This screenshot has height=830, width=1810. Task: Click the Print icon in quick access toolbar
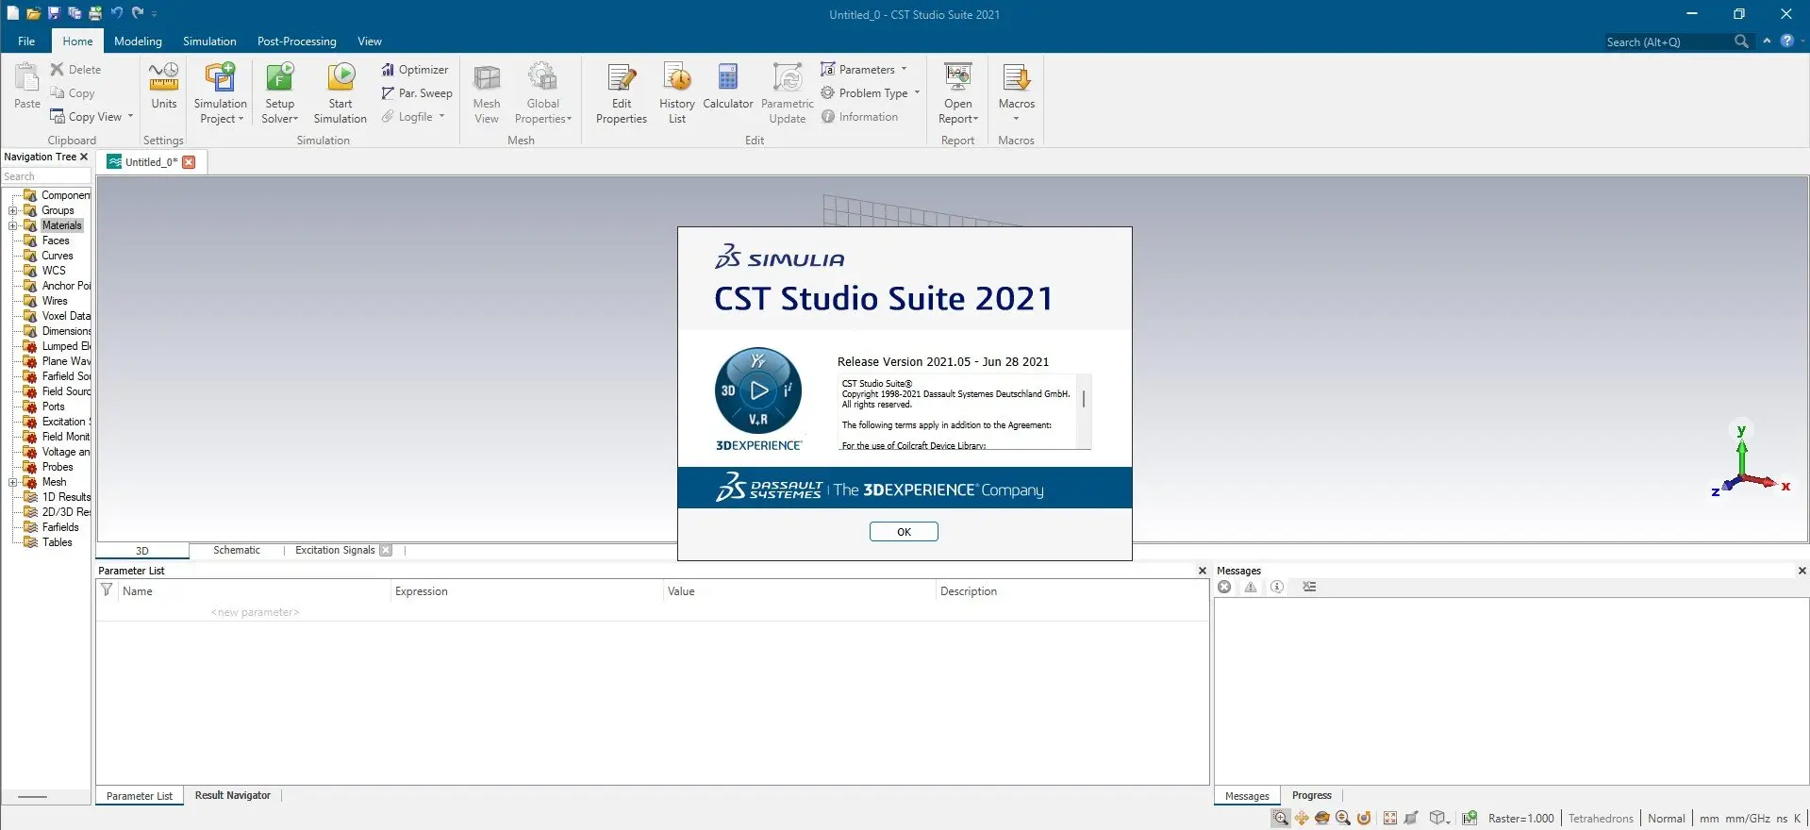point(95,13)
